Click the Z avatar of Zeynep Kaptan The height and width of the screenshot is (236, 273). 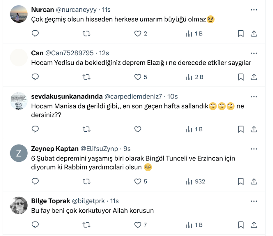pyautogui.click(x=19, y=153)
